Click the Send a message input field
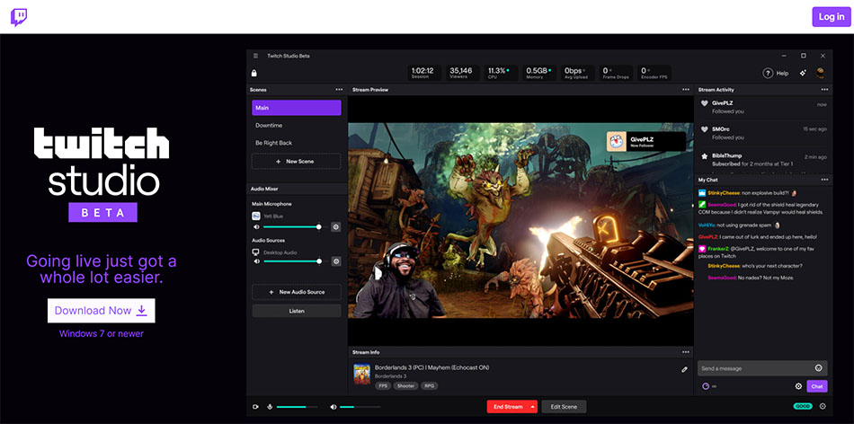 [x=762, y=368]
